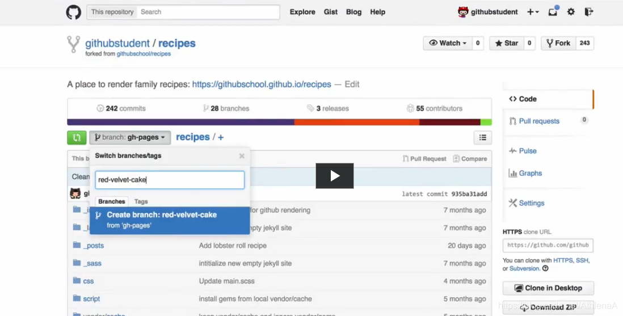
Task: Open the Add lobster roll recipe commit
Action: [233, 246]
